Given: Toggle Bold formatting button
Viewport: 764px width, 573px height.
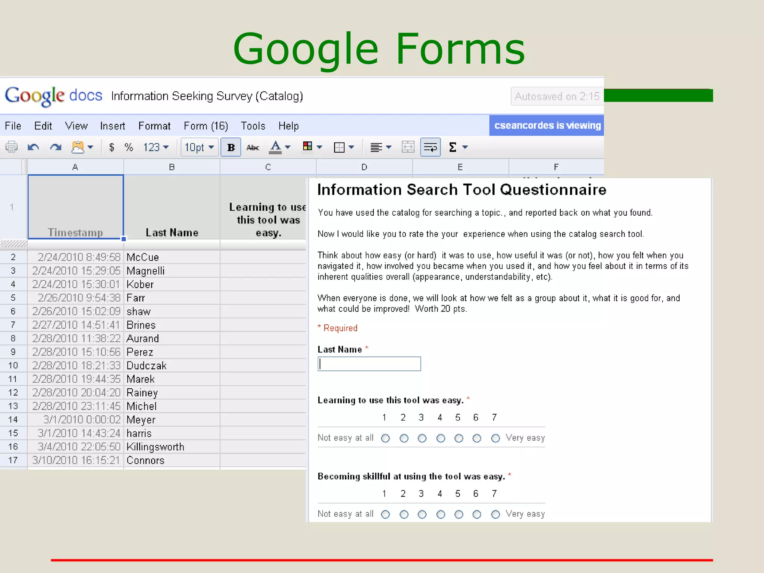Looking at the screenshot, I should pos(231,147).
